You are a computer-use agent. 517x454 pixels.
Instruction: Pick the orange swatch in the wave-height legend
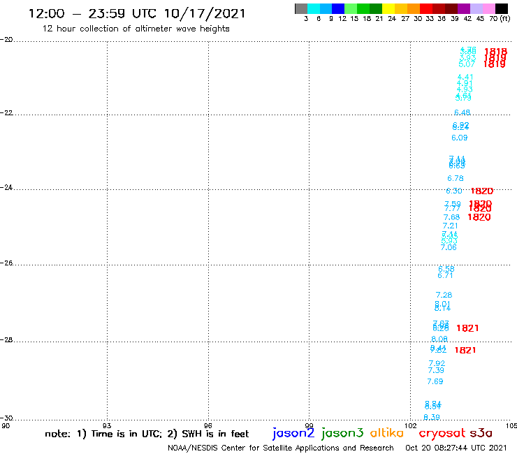coord(414,8)
